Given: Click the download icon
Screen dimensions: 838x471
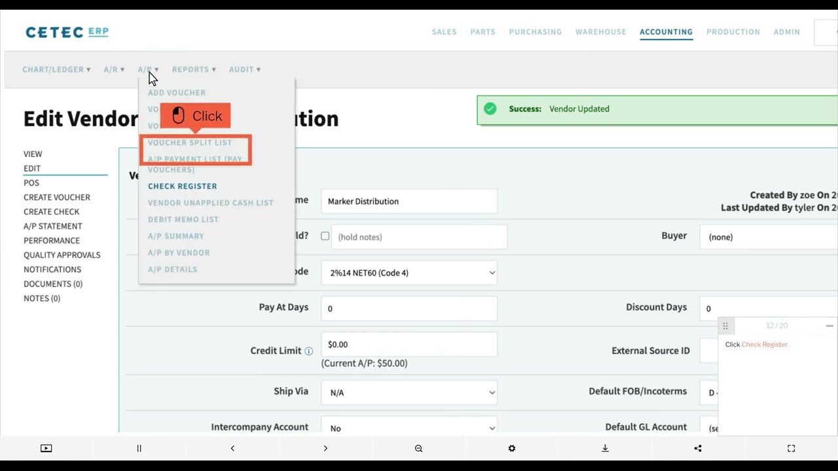Looking at the screenshot, I should (605, 448).
